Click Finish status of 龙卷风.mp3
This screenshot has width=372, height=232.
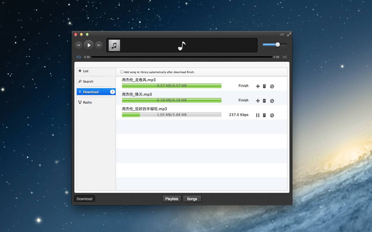click(244, 86)
